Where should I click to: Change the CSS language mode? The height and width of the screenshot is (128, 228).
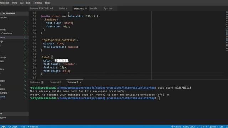(x=222, y=127)
